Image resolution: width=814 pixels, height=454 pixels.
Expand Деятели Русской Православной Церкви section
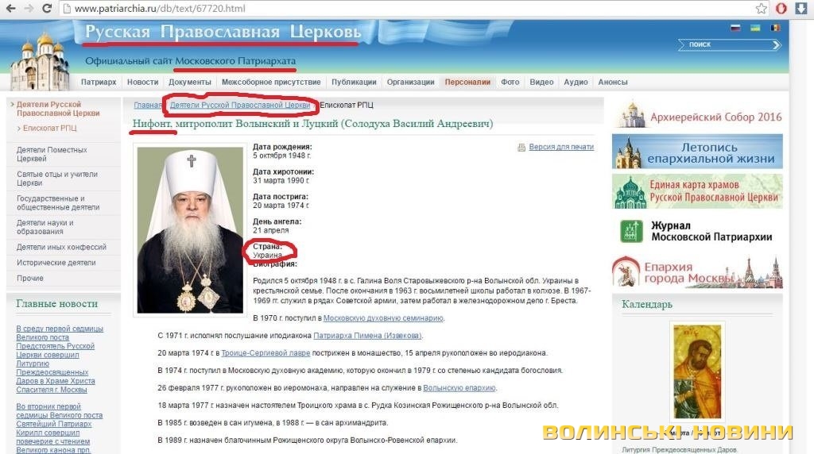click(56, 108)
